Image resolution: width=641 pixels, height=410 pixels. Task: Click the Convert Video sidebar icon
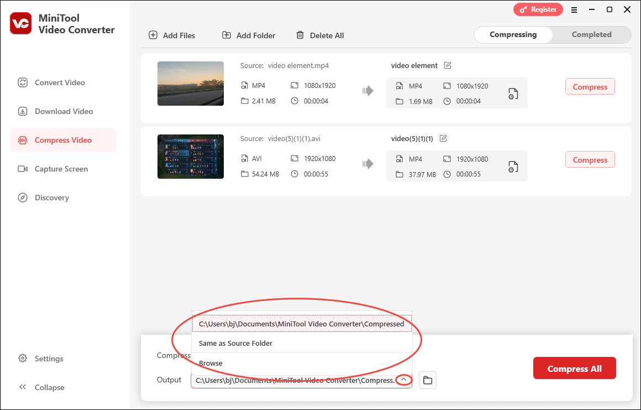click(x=23, y=82)
